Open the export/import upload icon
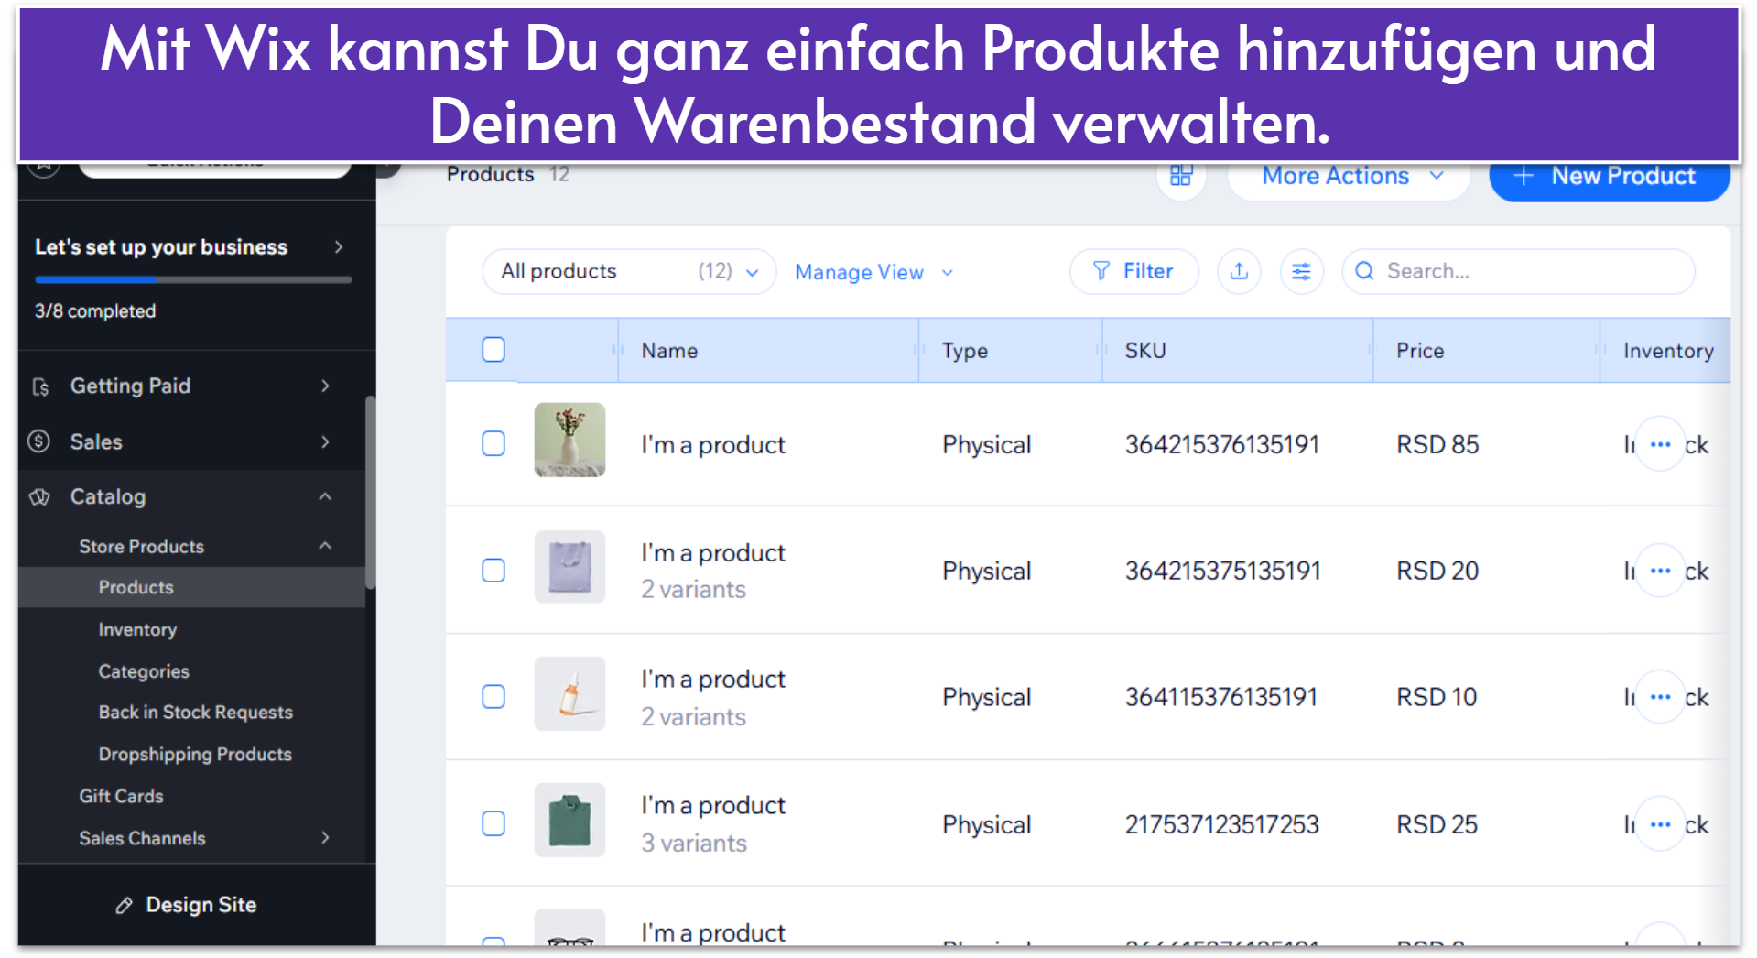The height and width of the screenshot is (958, 1757). coord(1239,271)
